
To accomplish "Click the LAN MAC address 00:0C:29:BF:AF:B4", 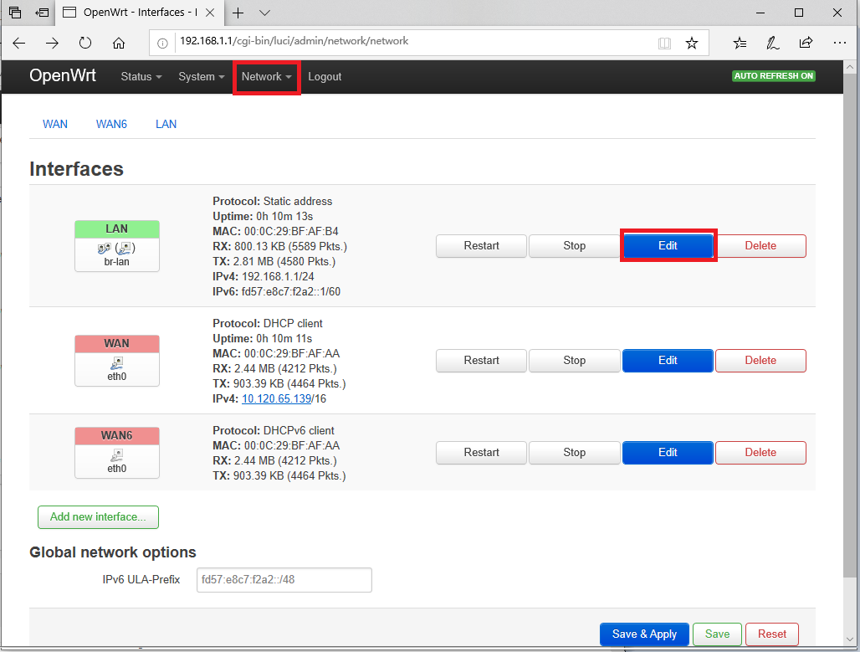I will pyautogui.click(x=291, y=232).
